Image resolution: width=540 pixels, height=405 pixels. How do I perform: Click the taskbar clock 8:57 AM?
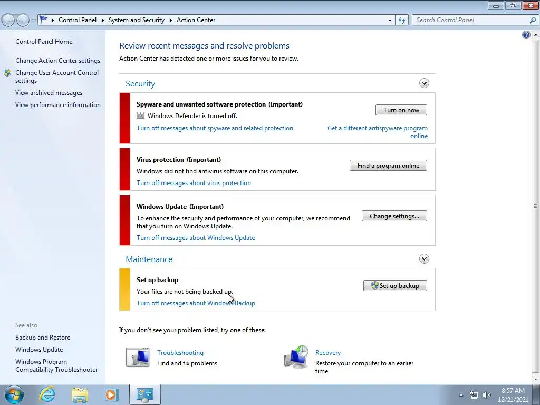[513, 391]
